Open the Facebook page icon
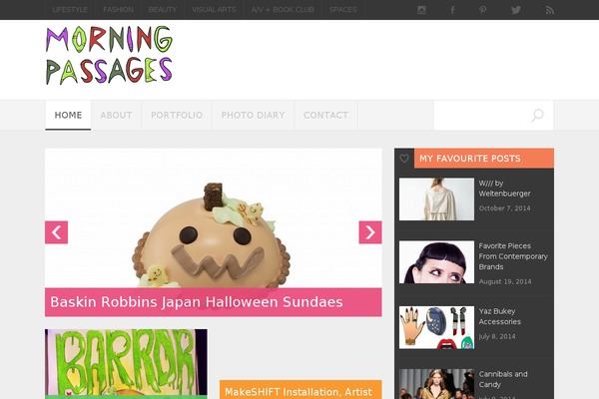This screenshot has width=599, height=399. (x=452, y=10)
